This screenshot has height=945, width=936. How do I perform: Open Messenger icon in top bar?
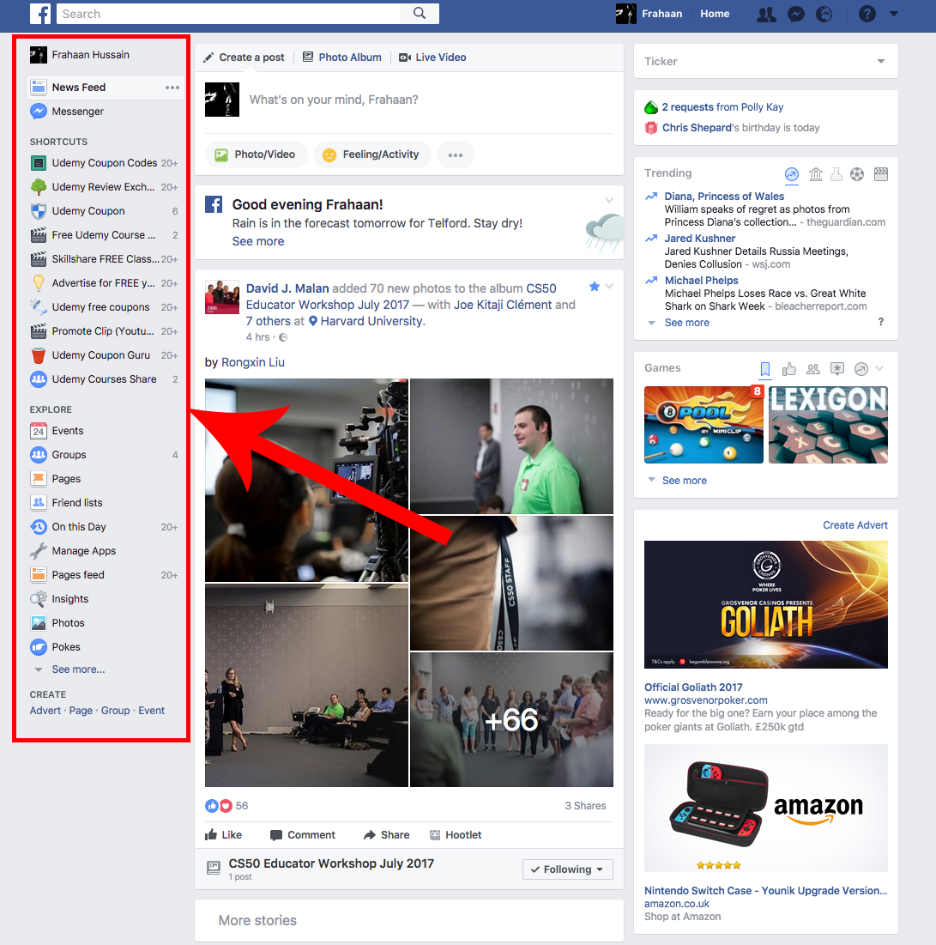(796, 14)
